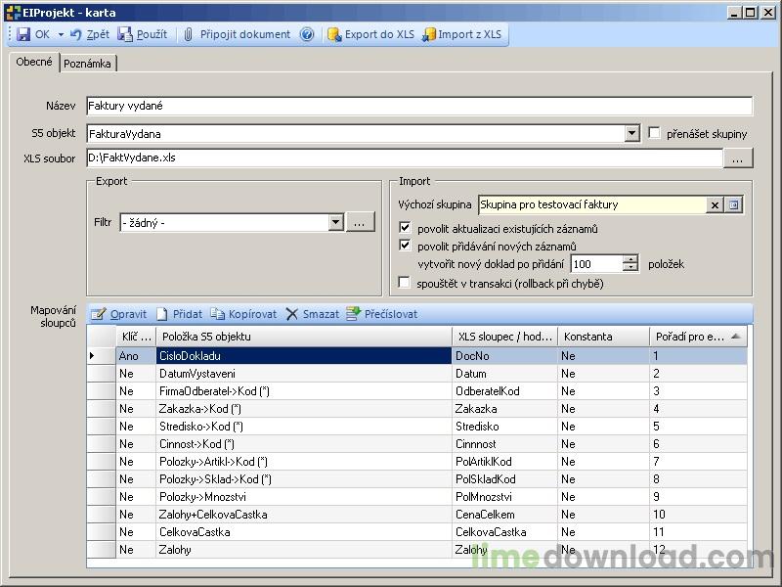Sort by Klíč column header
This screenshot has height=587, width=782.
[x=136, y=337]
